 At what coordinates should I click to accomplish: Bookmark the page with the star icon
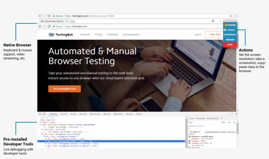point(231,16)
